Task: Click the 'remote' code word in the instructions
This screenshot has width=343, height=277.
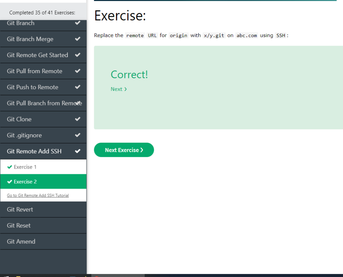Action: pos(135,36)
